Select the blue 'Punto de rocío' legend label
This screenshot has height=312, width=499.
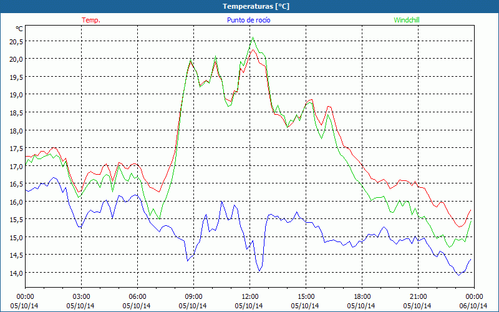248,20
